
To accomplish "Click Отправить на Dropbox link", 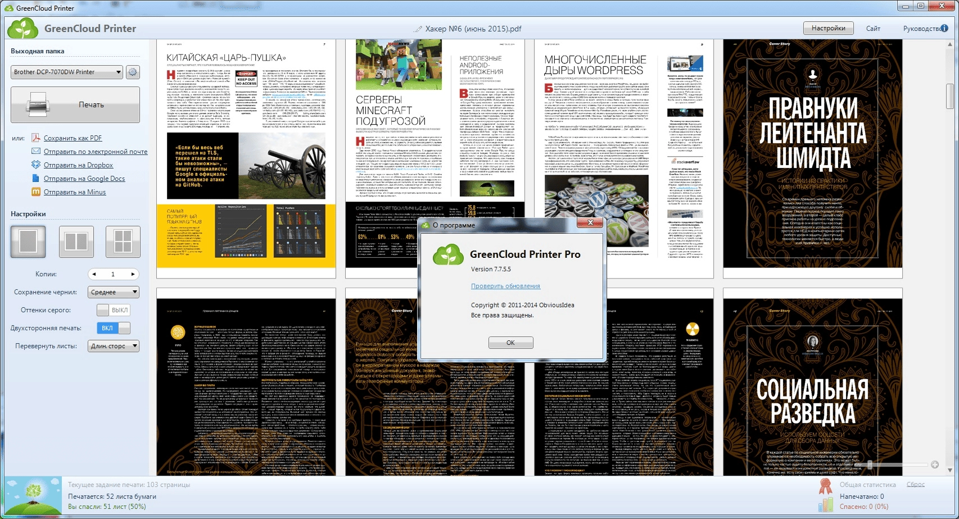I will 78,165.
